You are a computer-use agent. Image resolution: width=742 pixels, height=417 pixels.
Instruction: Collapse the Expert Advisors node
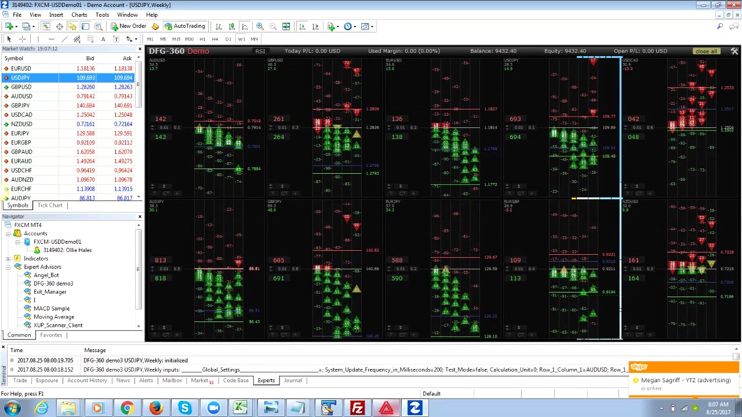click(x=8, y=267)
